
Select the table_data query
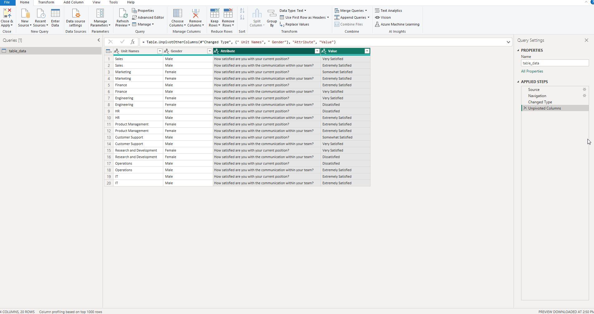click(x=51, y=51)
